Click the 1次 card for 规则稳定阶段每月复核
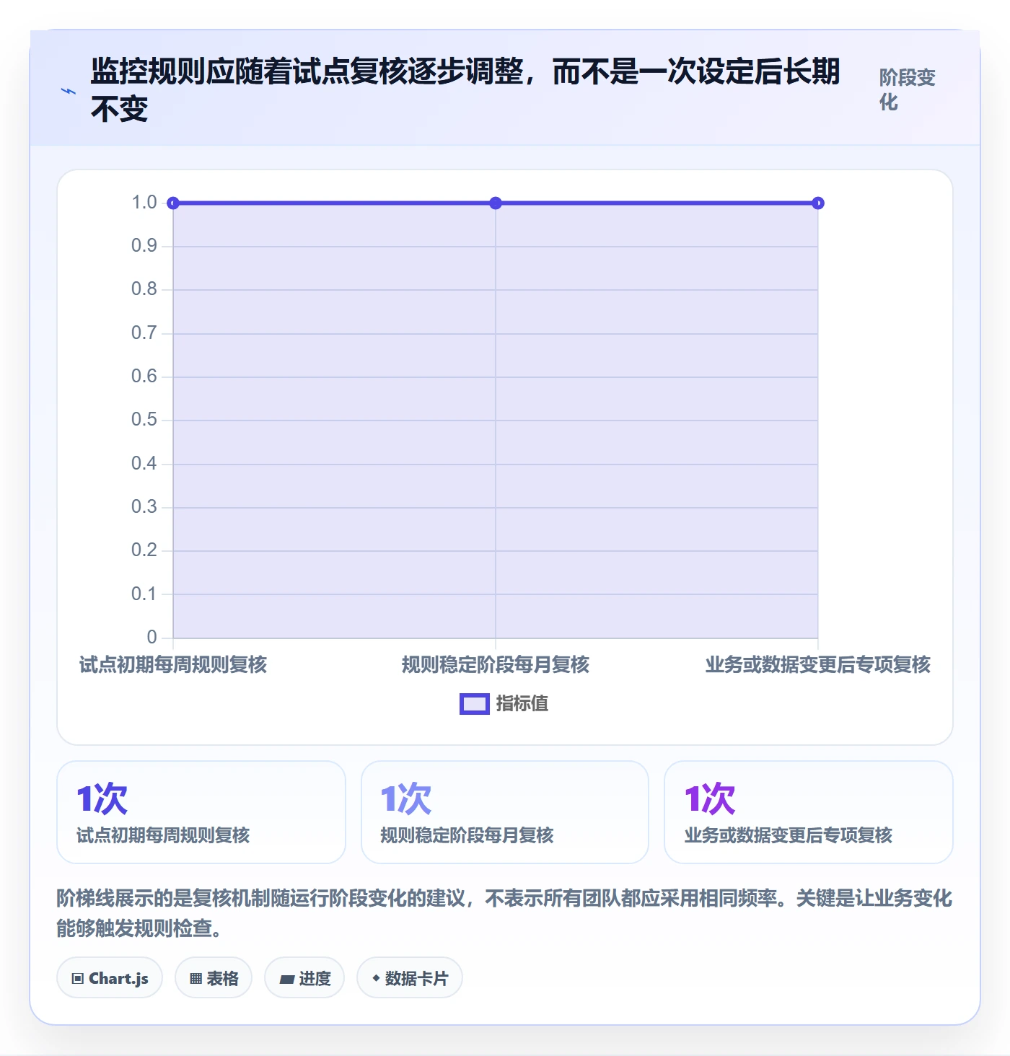The height and width of the screenshot is (1056, 1010). 505,812
